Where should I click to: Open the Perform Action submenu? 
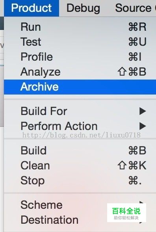pos(80,126)
